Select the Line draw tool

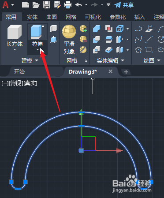click(x=149, y=39)
